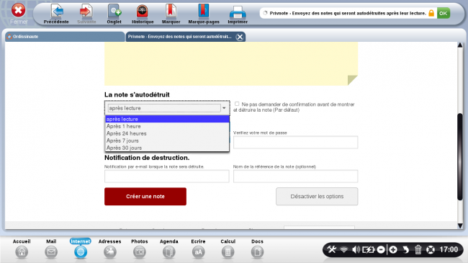
Task: Click the Marquer bookmark icon
Action: [x=171, y=12]
